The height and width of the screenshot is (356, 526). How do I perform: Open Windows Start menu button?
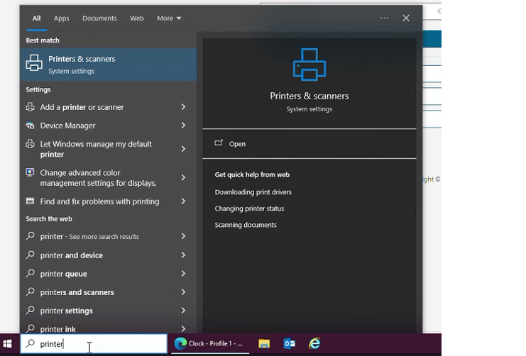(7, 344)
